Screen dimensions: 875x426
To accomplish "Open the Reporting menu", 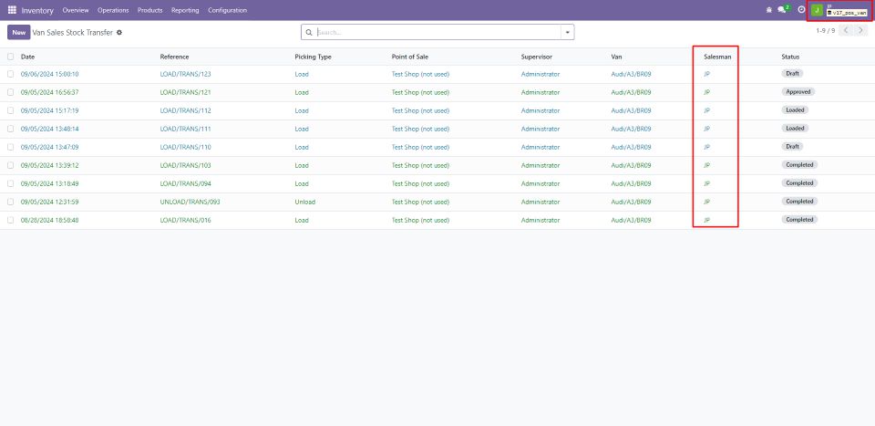I will (x=185, y=10).
